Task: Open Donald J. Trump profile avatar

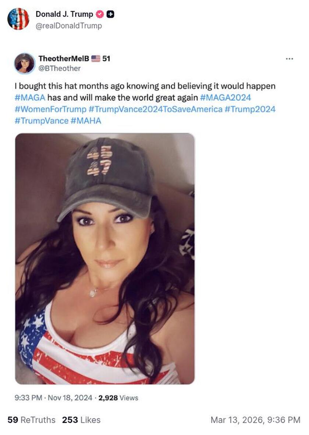Action: pos(18,19)
